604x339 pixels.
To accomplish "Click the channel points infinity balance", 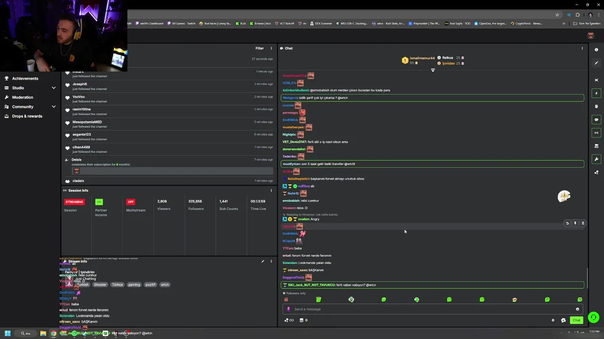I will pyautogui.click(x=289, y=320).
